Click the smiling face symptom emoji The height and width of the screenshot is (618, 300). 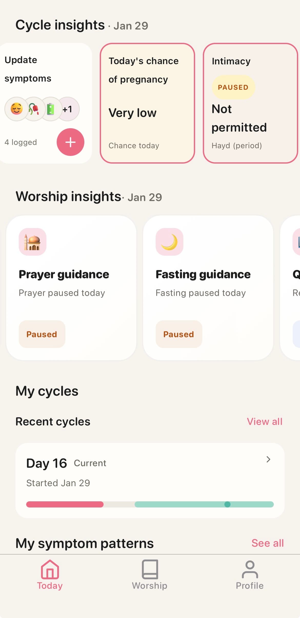coord(16,109)
